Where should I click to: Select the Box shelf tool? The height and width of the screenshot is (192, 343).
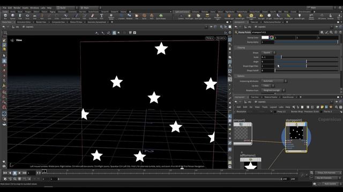click(5, 17)
